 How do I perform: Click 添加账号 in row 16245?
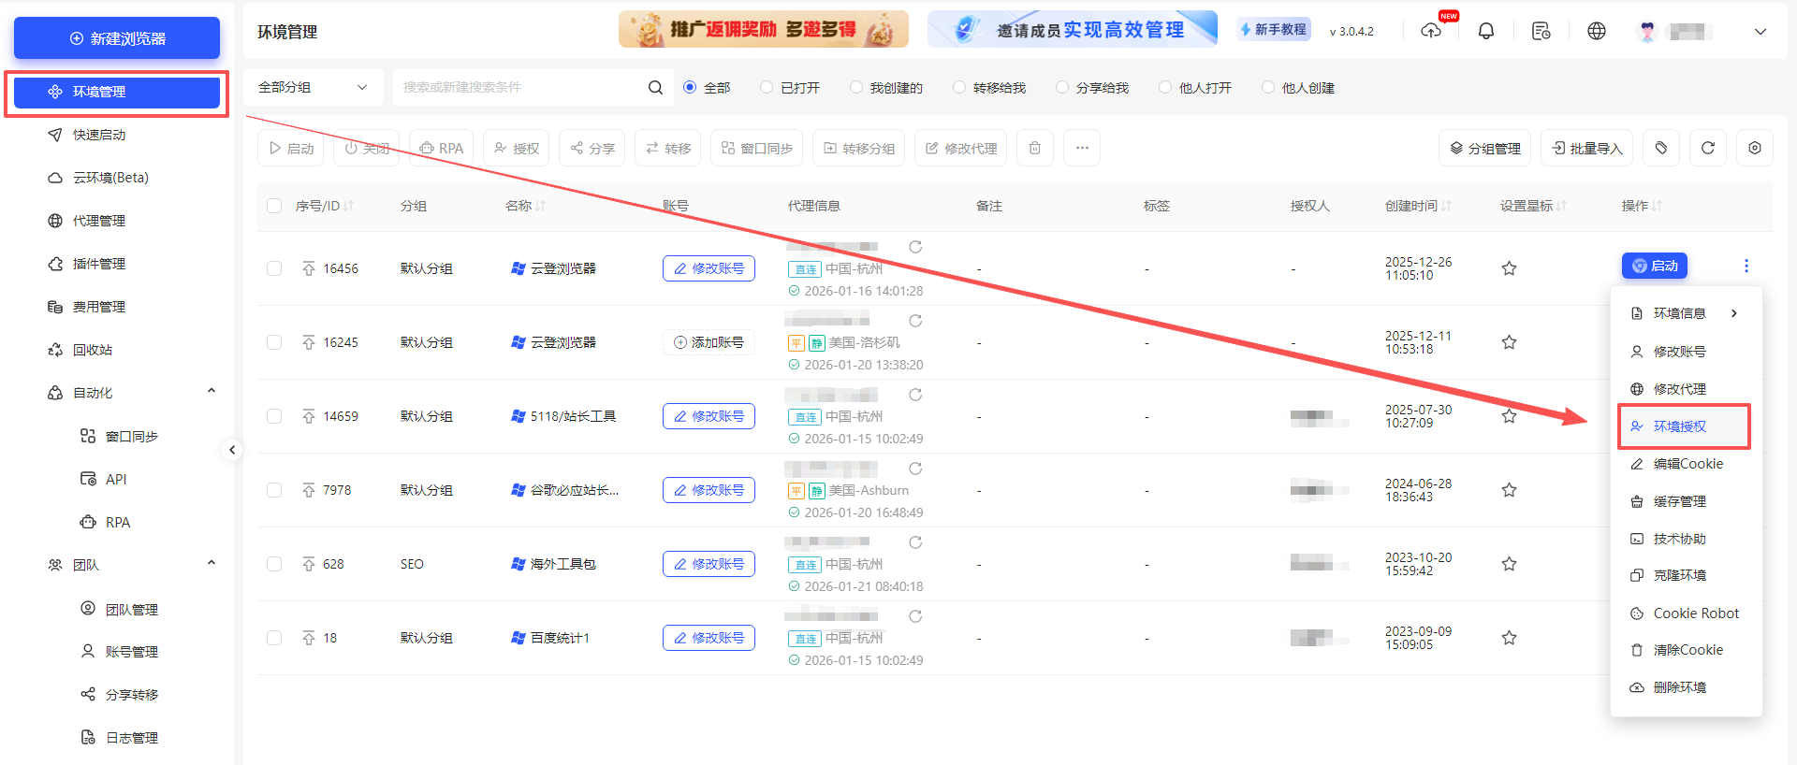click(x=709, y=342)
